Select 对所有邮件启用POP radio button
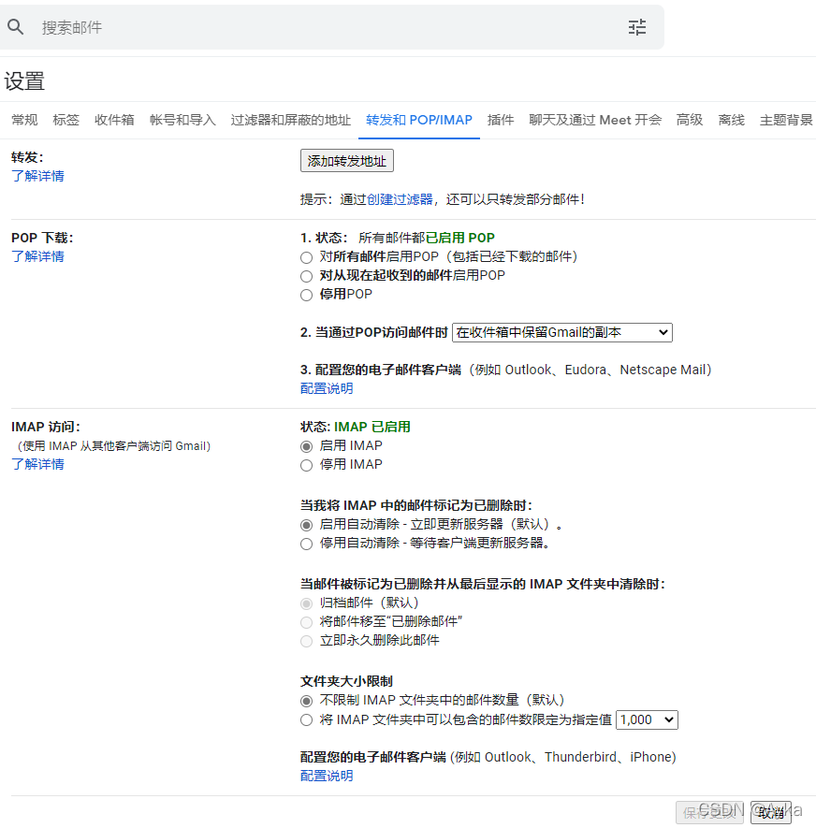The width and height of the screenshot is (816, 828). click(306, 257)
